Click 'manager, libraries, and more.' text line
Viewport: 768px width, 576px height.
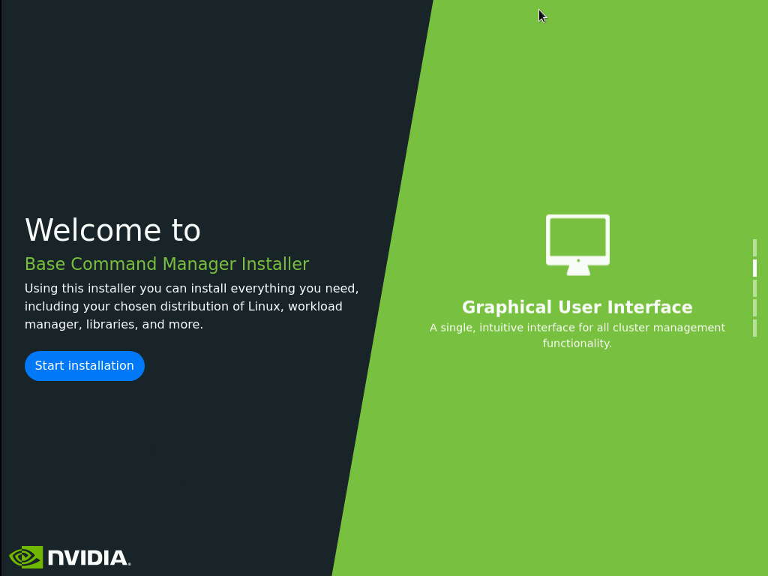click(x=113, y=325)
